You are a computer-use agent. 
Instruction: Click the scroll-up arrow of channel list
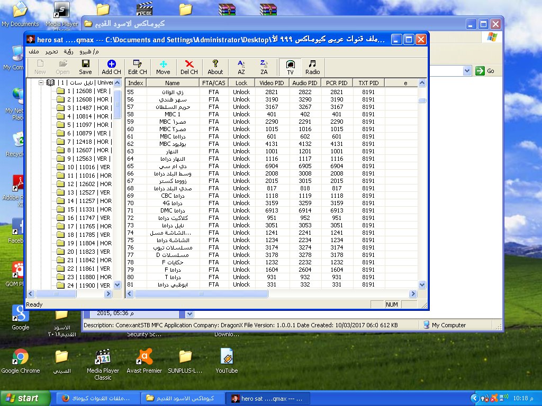click(422, 83)
